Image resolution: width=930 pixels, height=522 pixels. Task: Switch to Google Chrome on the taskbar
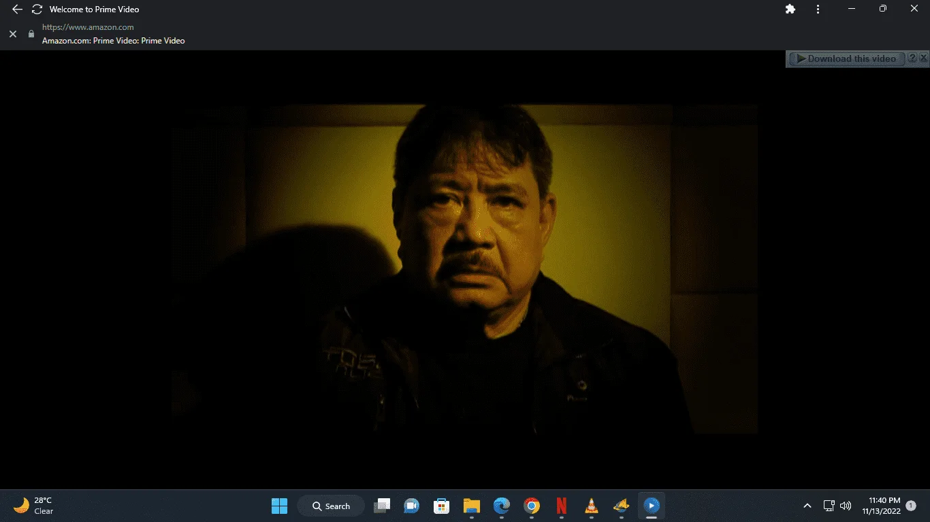532,506
